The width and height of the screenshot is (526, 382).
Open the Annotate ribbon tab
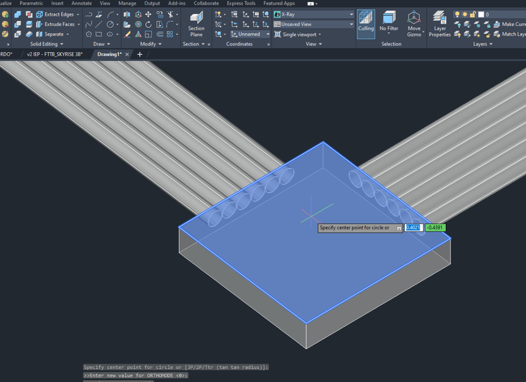[x=82, y=3]
